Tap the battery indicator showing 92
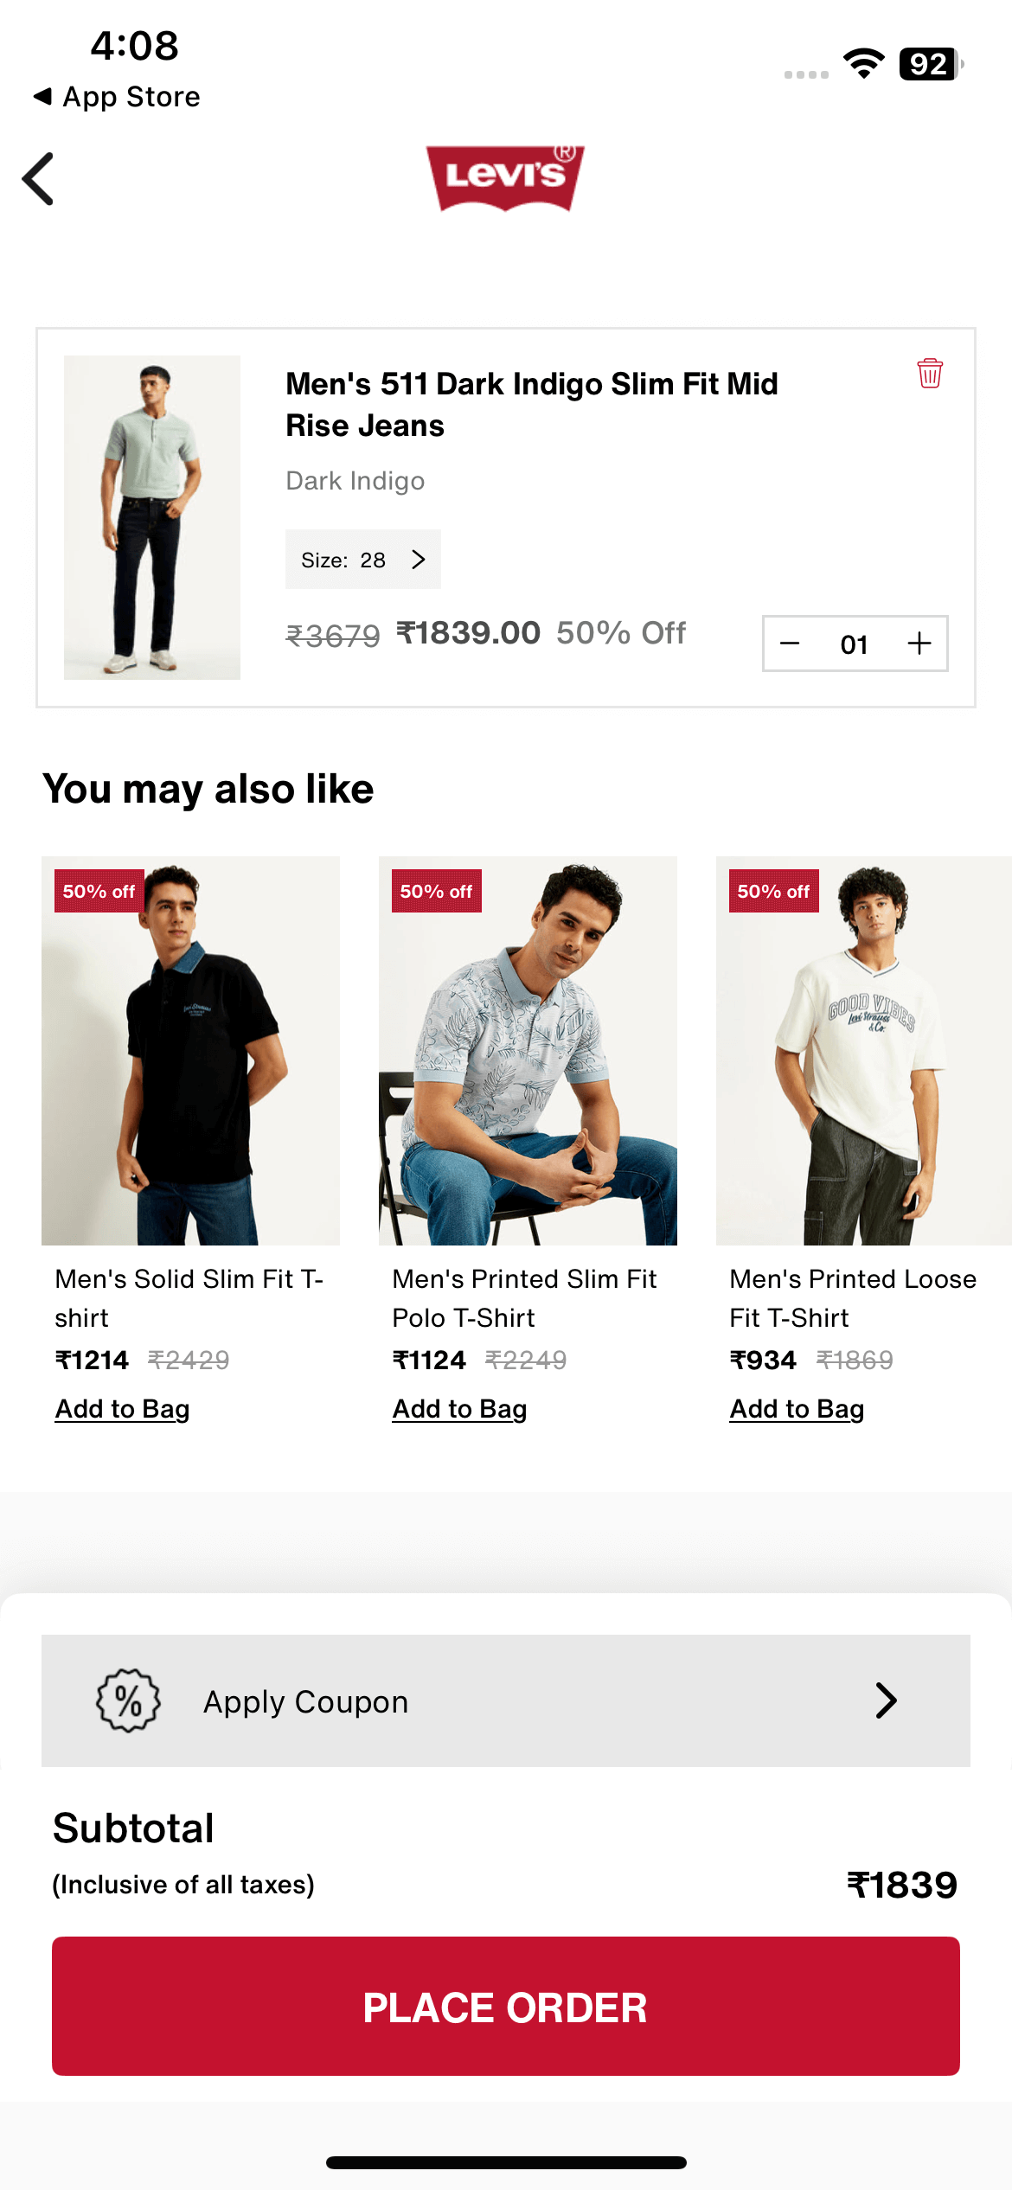Image resolution: width=1012 pixels, height=2190 pixels. pyautogui.click(x=931, y=64)
